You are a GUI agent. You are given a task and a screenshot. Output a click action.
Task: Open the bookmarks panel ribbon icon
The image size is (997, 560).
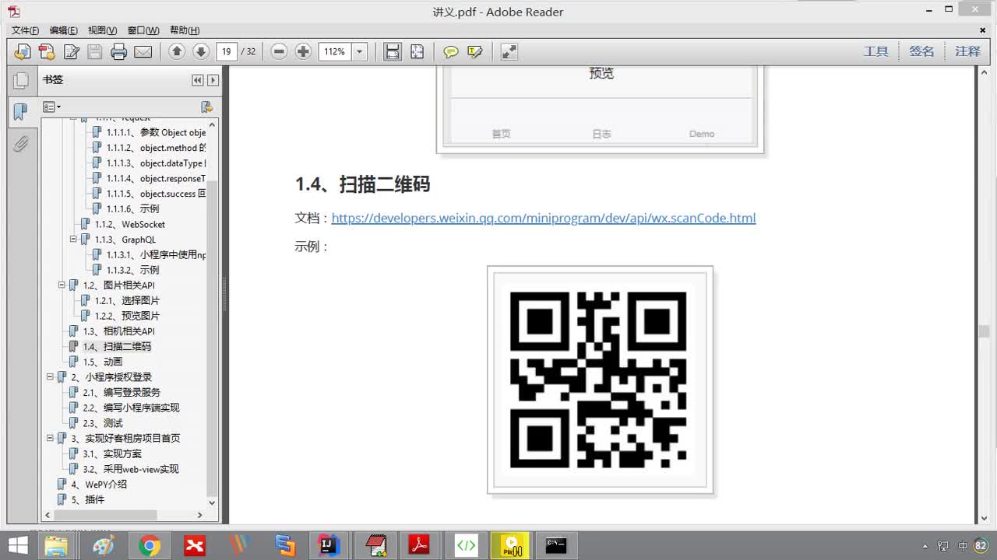coord(21,112)
